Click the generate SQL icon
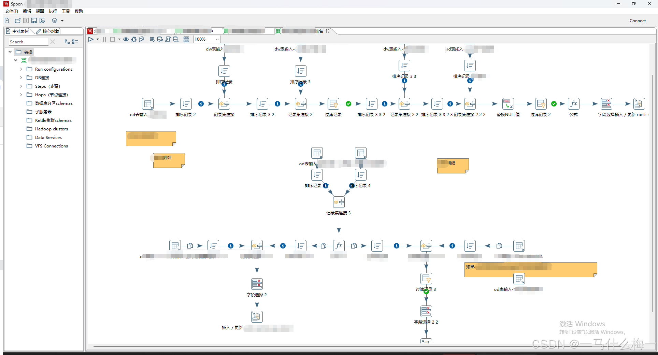This screenshot has height=355, width=658. [168, 39]
